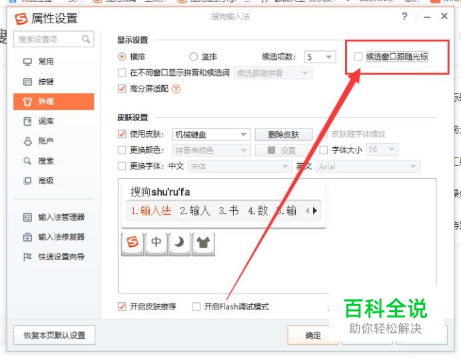Open the 常用 settings section
The width and height of the screenshot is (461, 358).
point(53,62)
